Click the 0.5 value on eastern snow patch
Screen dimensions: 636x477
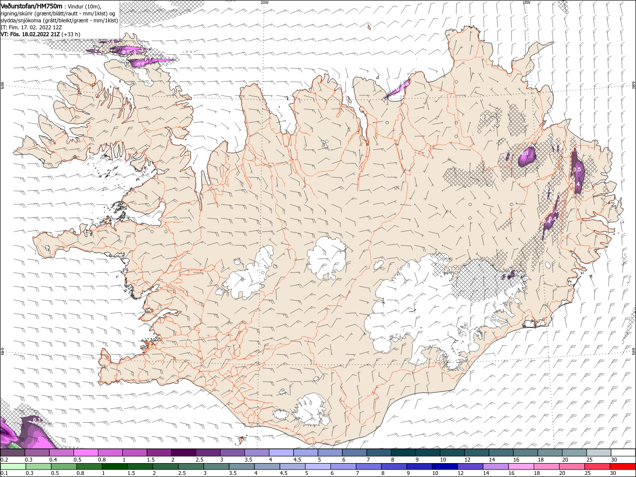[577, 169]
